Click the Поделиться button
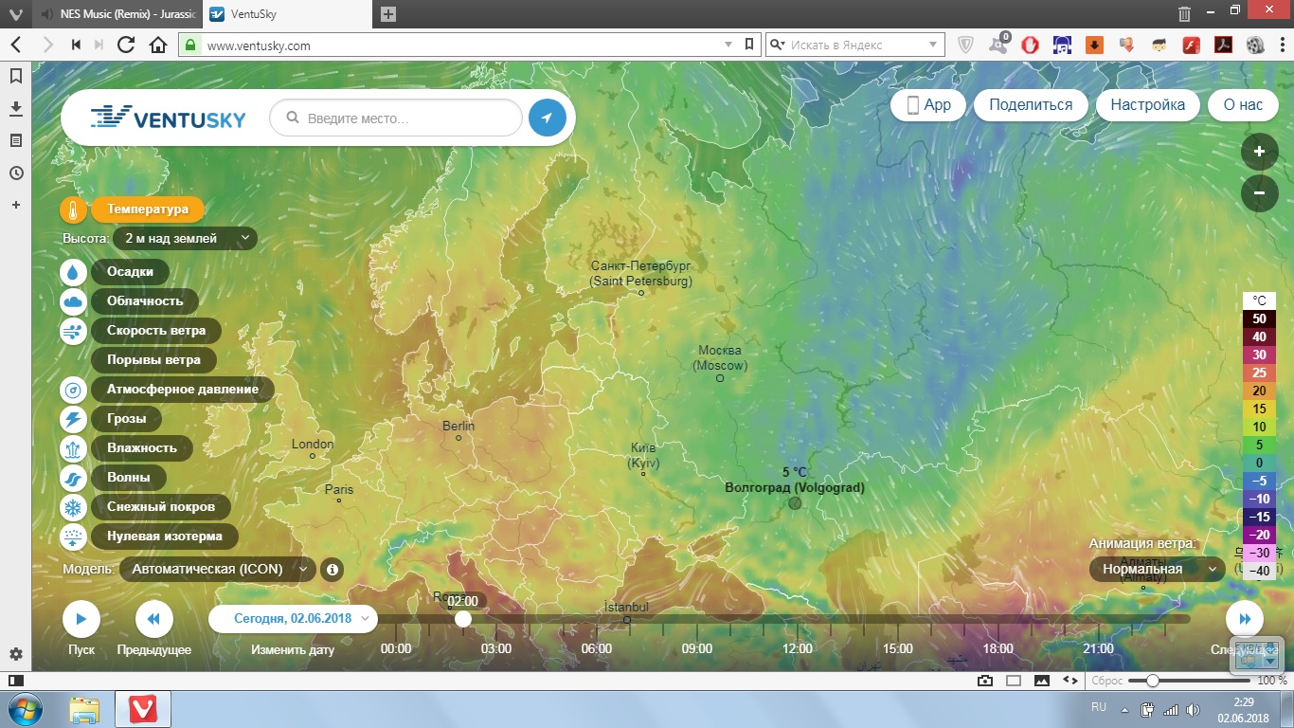 [1031, 105]
